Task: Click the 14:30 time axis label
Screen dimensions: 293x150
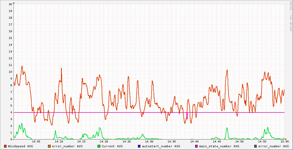Action: [149, 142]
